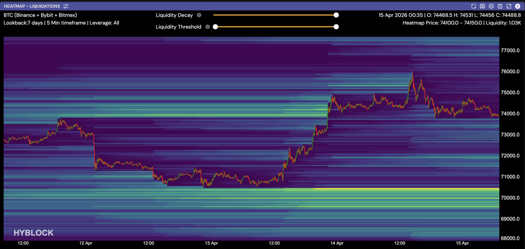Click the 'Liquidity Decay' label text
This screenshot has height=249, width=525.
174,15
